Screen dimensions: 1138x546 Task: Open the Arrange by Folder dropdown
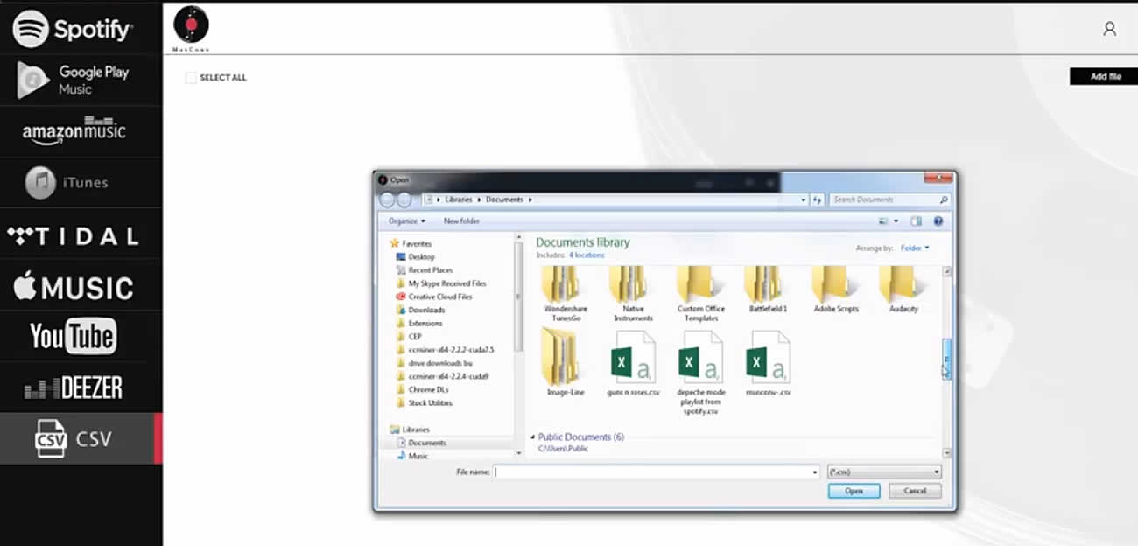(x=915, y=248)
